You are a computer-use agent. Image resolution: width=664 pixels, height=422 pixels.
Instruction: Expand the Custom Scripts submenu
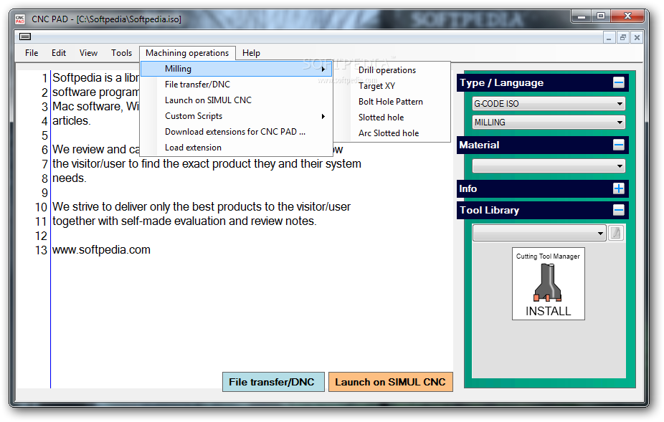[x=237, y=116]
